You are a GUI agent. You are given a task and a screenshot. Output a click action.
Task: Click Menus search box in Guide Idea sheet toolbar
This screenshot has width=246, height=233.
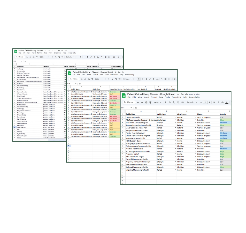[130, 102]
